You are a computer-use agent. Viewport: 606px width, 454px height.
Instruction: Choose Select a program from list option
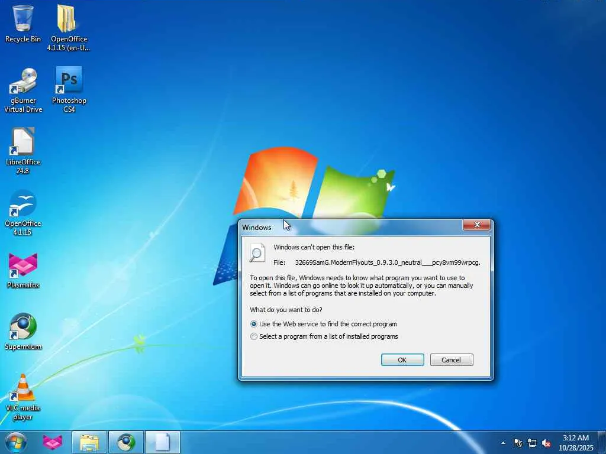(324, 336)
